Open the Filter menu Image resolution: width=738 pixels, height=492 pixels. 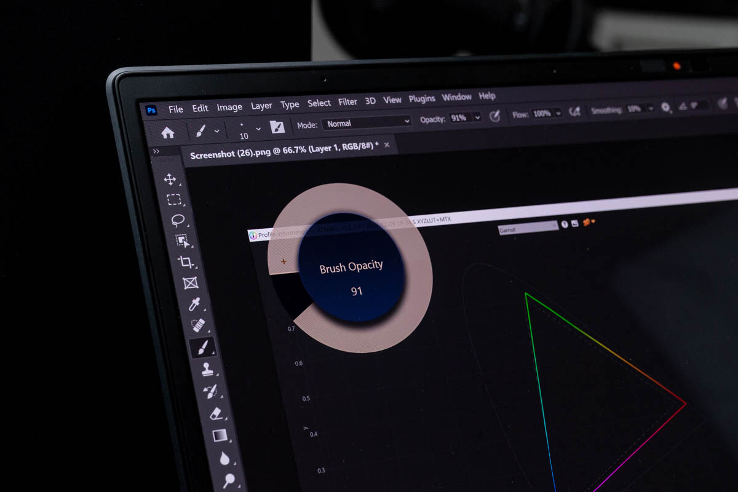[x=347, y=101]
